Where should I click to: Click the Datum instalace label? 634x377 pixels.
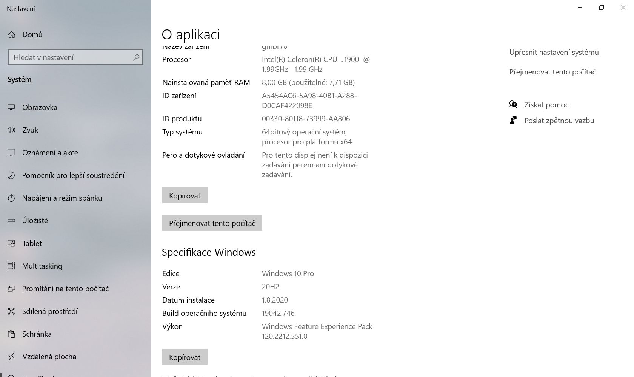point(188,300)
